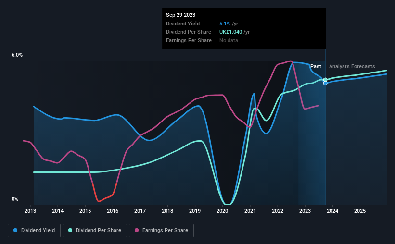Click the 6.0% y-axis label
This screenshot has width=395, height=244.
tap(17, 55)
